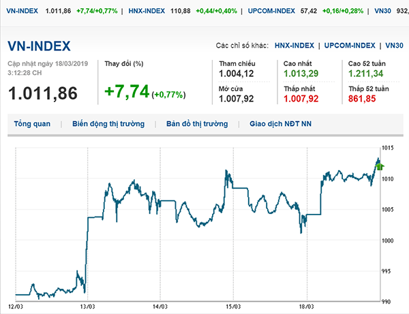
Task: Click the ticker HNX-INDEX value 110,88
Action: [x=181, y=11]
